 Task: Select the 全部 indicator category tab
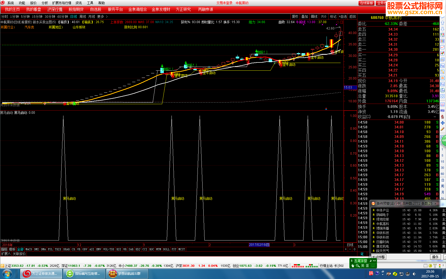tap(20, 249)
